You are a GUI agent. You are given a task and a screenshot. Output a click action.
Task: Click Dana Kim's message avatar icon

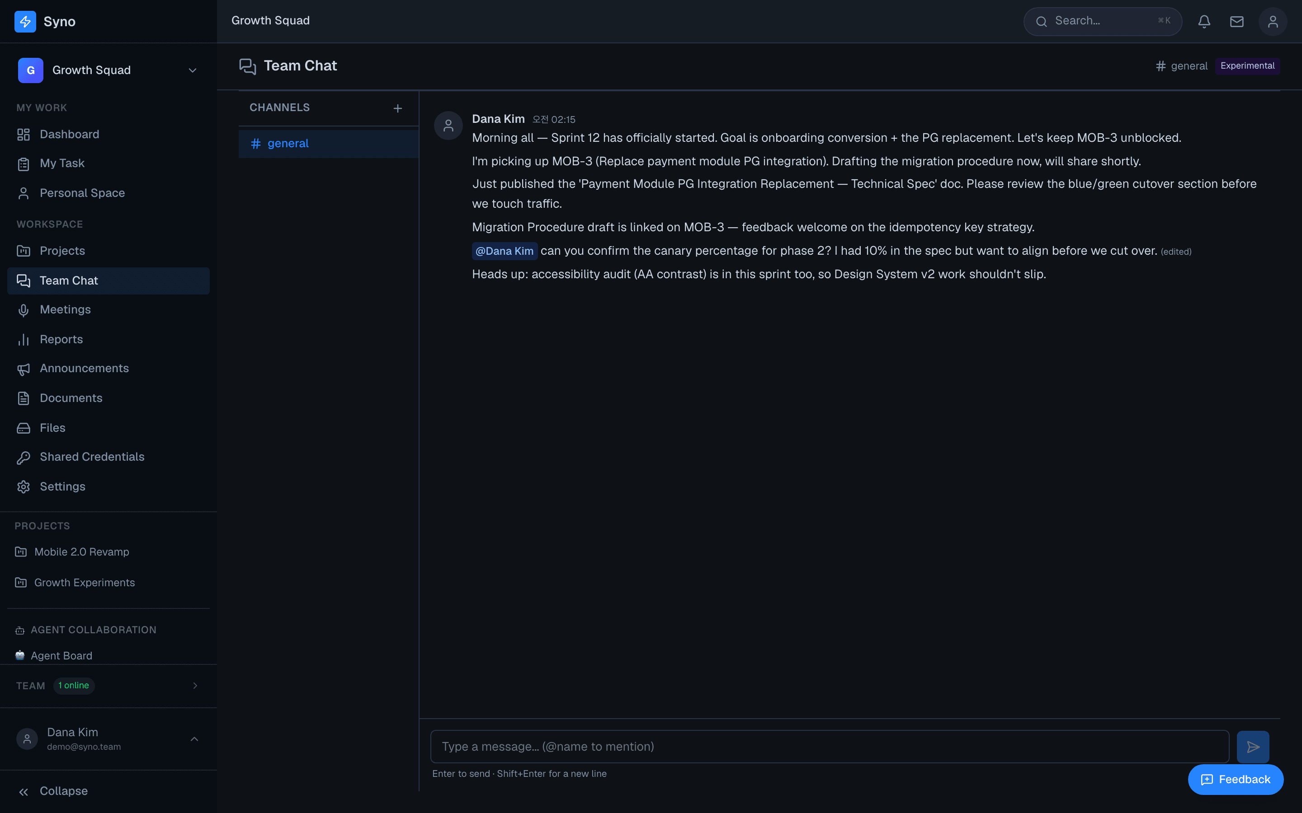[448, 126]
